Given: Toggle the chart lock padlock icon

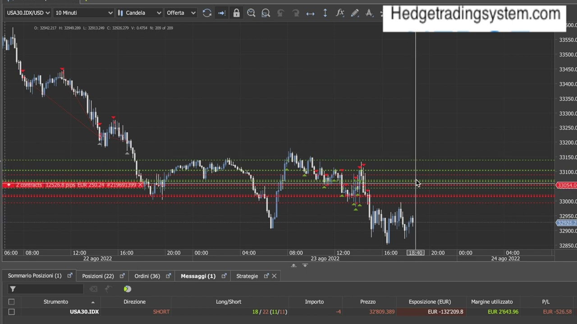Looking at the screenshot, I should click(x=236, y=13).
